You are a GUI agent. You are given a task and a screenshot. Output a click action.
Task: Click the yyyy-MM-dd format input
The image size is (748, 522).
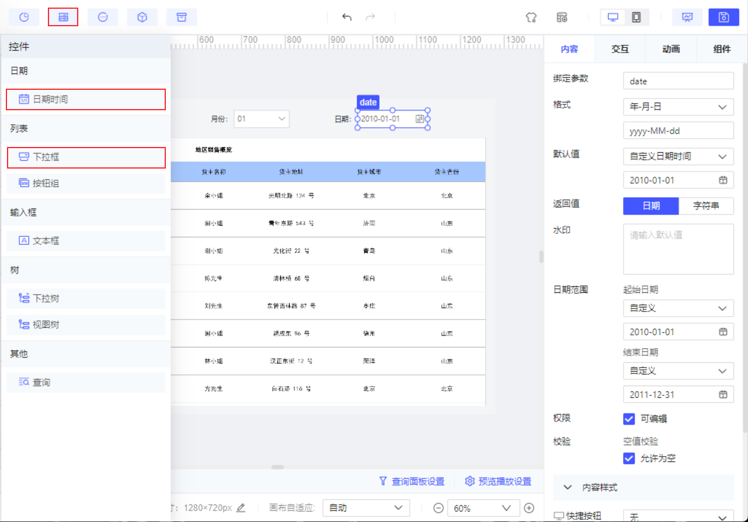click(x=679, y=131)
